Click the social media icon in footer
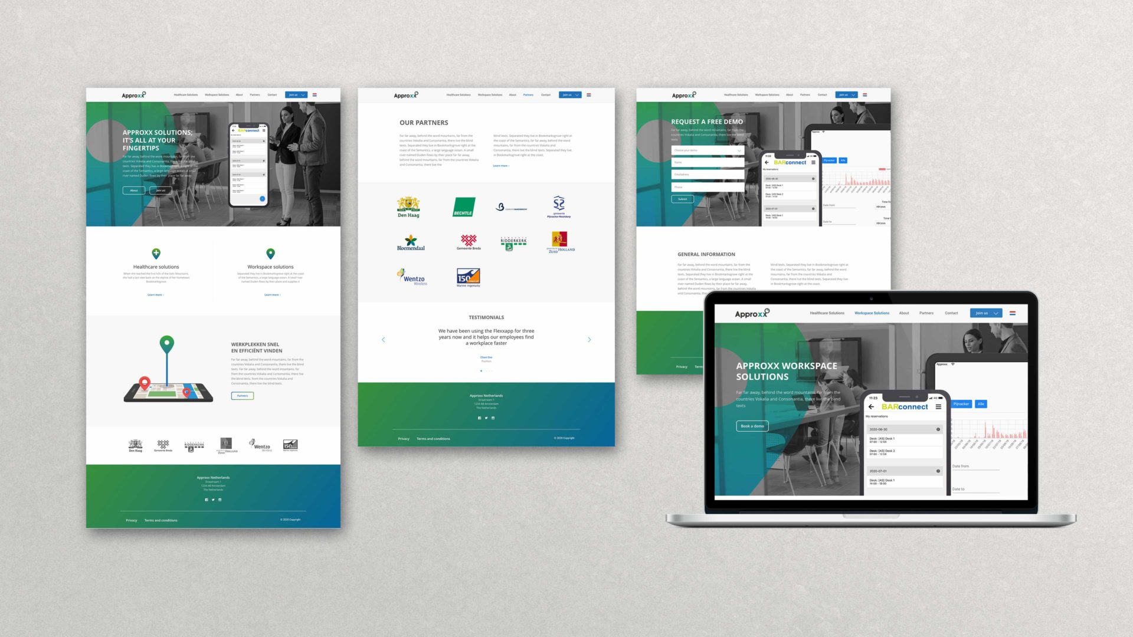Image resolution: width=1133 pixels, height=637 pixels. point(206,500)
